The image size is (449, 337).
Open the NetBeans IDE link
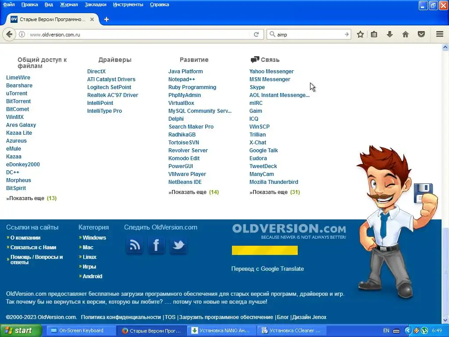coord(185,182)
